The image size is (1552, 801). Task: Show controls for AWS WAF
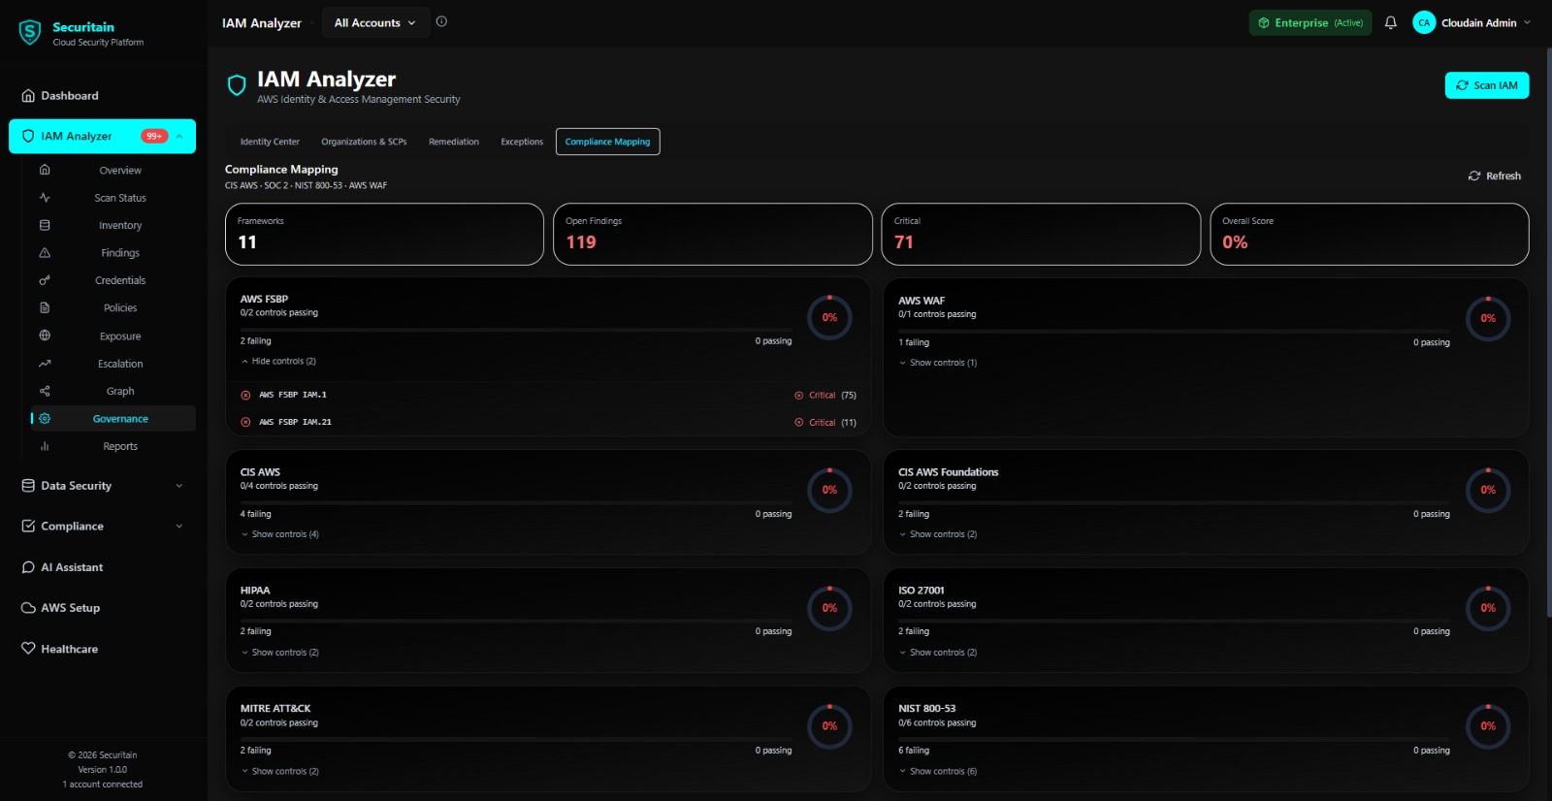[937, 363]
